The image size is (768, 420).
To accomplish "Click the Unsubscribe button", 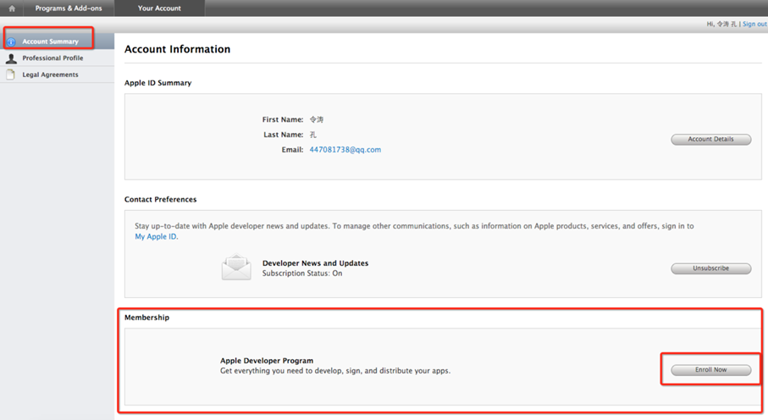I will (x=710, y=268).
